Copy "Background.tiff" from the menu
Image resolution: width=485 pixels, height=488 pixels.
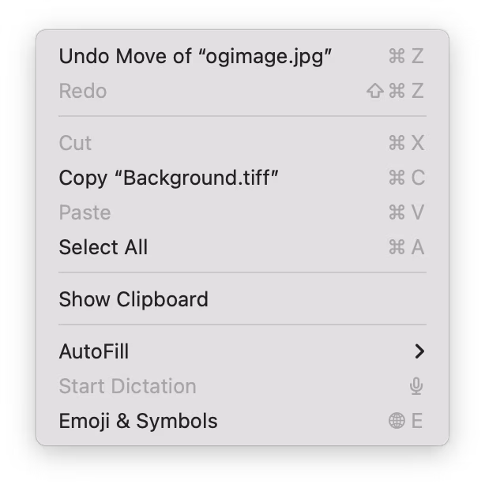tap(242, 178)
